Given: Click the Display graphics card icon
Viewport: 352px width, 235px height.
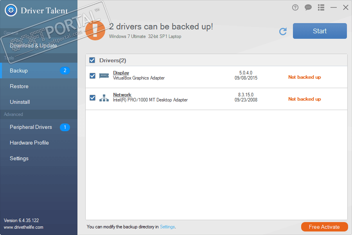Looking at the screenshot, I should click(104, 76).
